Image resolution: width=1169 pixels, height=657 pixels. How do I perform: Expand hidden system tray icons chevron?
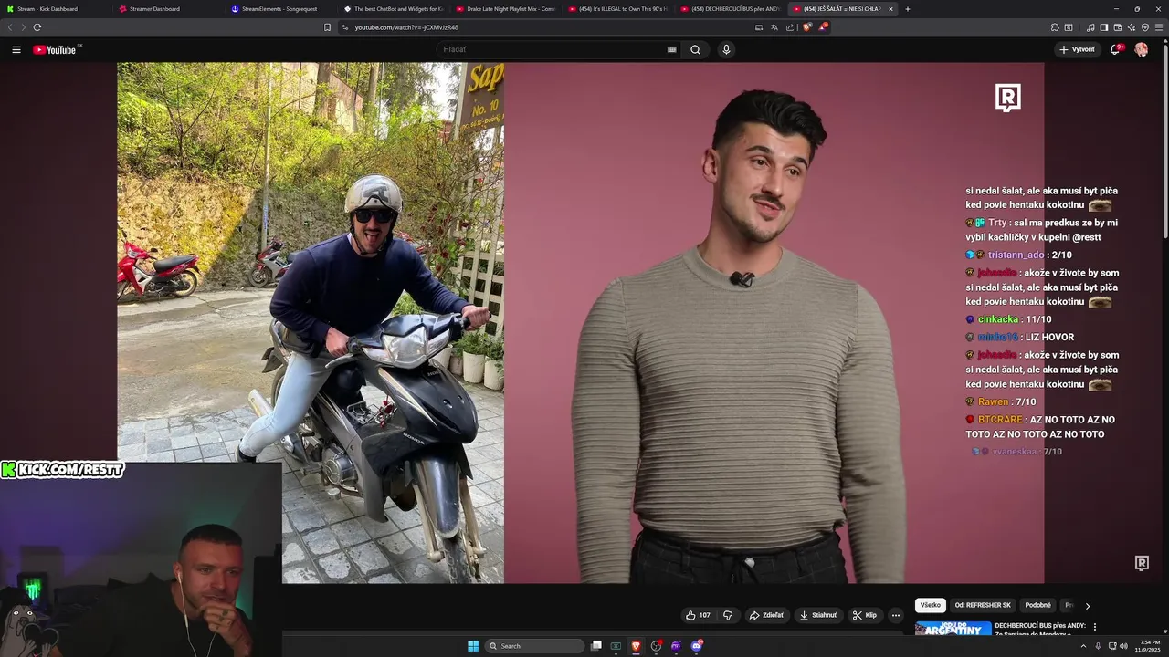click(x=1083, y=646)
